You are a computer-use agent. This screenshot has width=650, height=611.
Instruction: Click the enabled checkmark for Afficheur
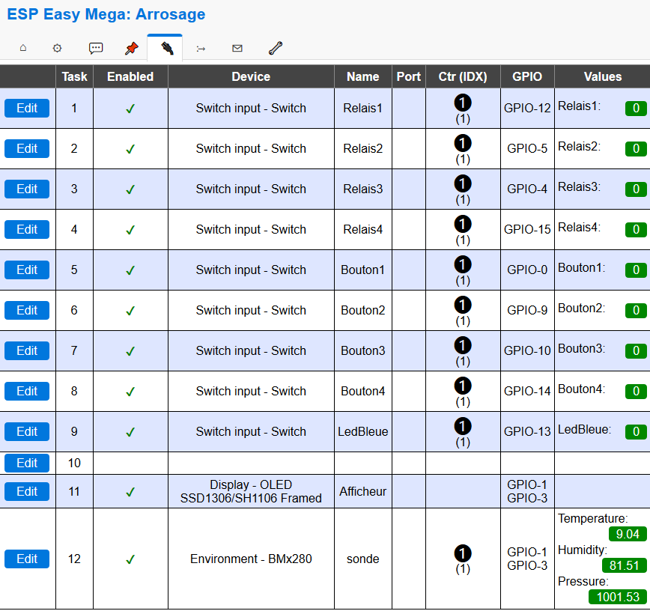(x=130, y=492)
